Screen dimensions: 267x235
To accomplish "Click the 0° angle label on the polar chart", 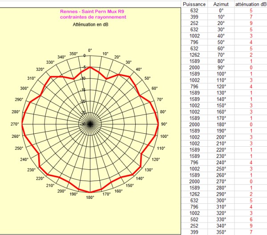I will 90,50.
